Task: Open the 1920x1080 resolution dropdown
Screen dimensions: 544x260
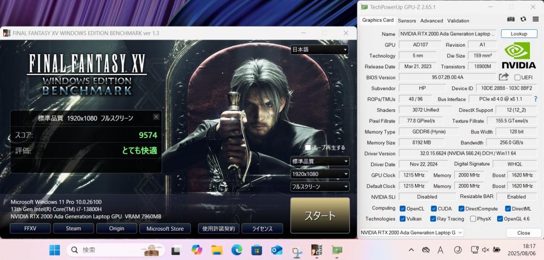Action: pos(320,174)
